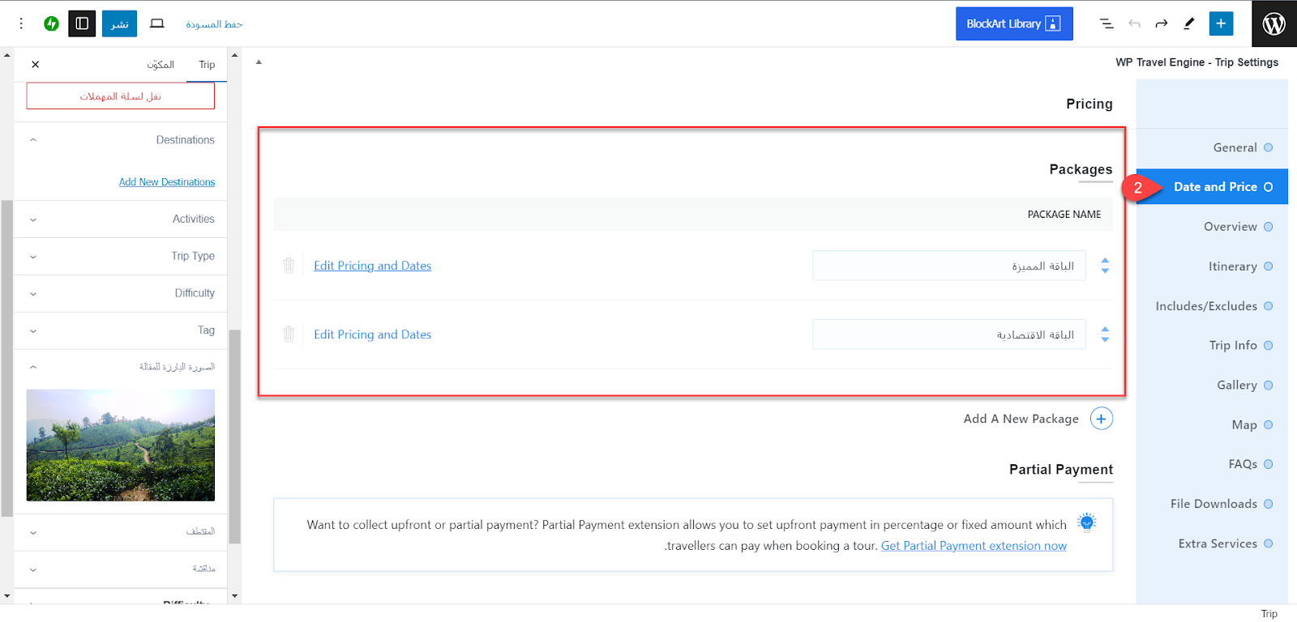Click the featured tea plantation image thumbnail

[121, 445]
